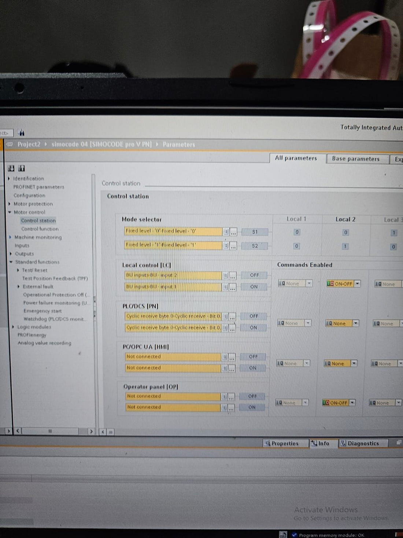Click the 'simocode 04' breadcrumb link
This screenshot has width=403, height=538.
(101, 144)
